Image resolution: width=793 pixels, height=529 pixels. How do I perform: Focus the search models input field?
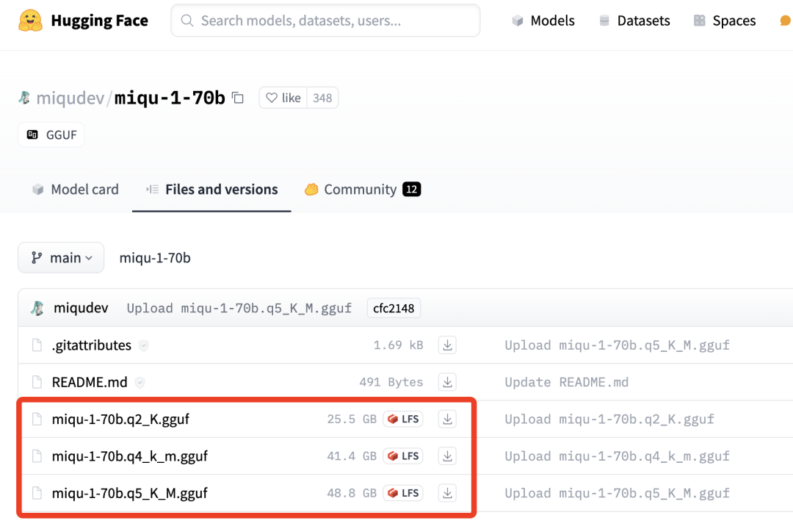[326, 21]
